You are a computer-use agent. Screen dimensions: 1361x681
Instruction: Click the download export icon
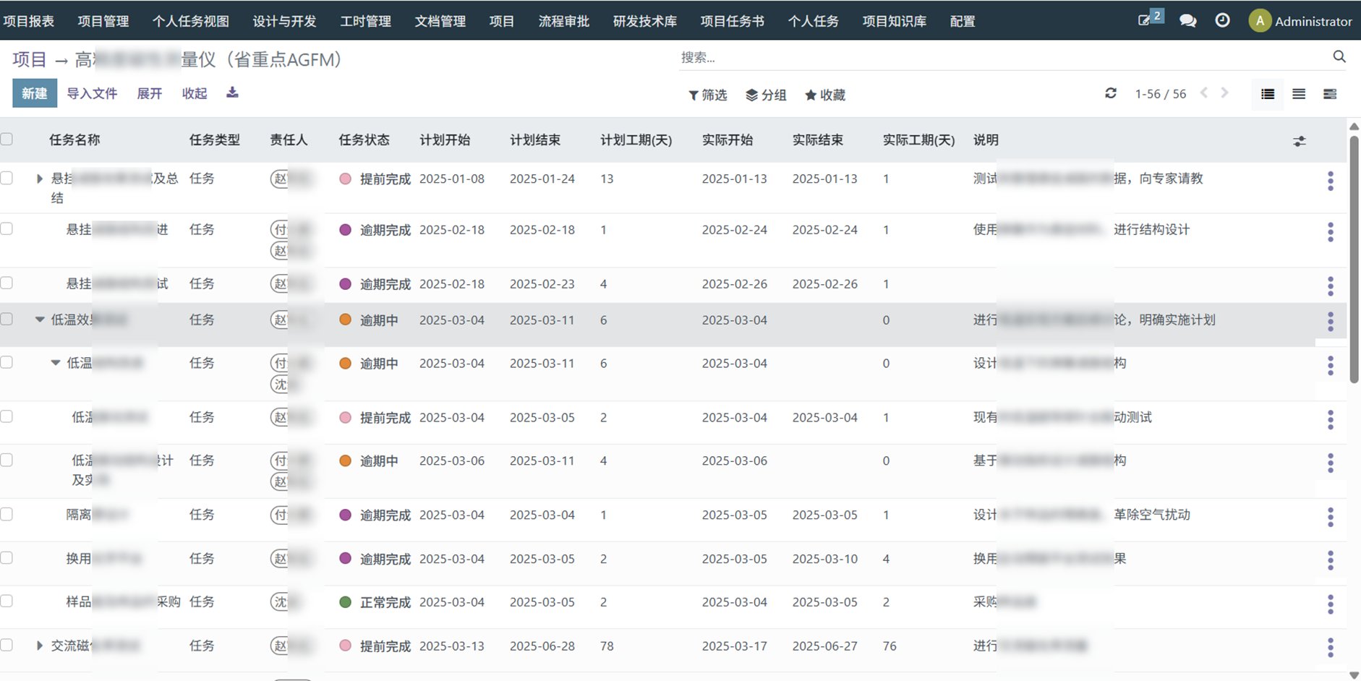pos(232,93)
